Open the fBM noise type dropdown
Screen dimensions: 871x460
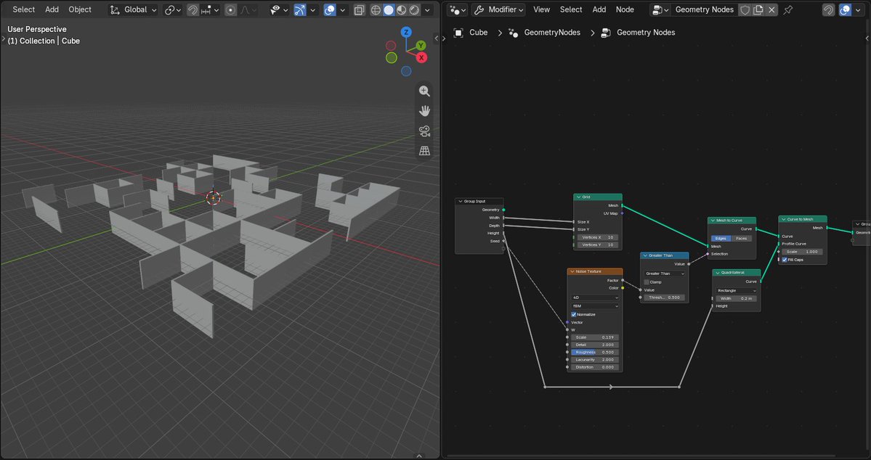point(595,305)
